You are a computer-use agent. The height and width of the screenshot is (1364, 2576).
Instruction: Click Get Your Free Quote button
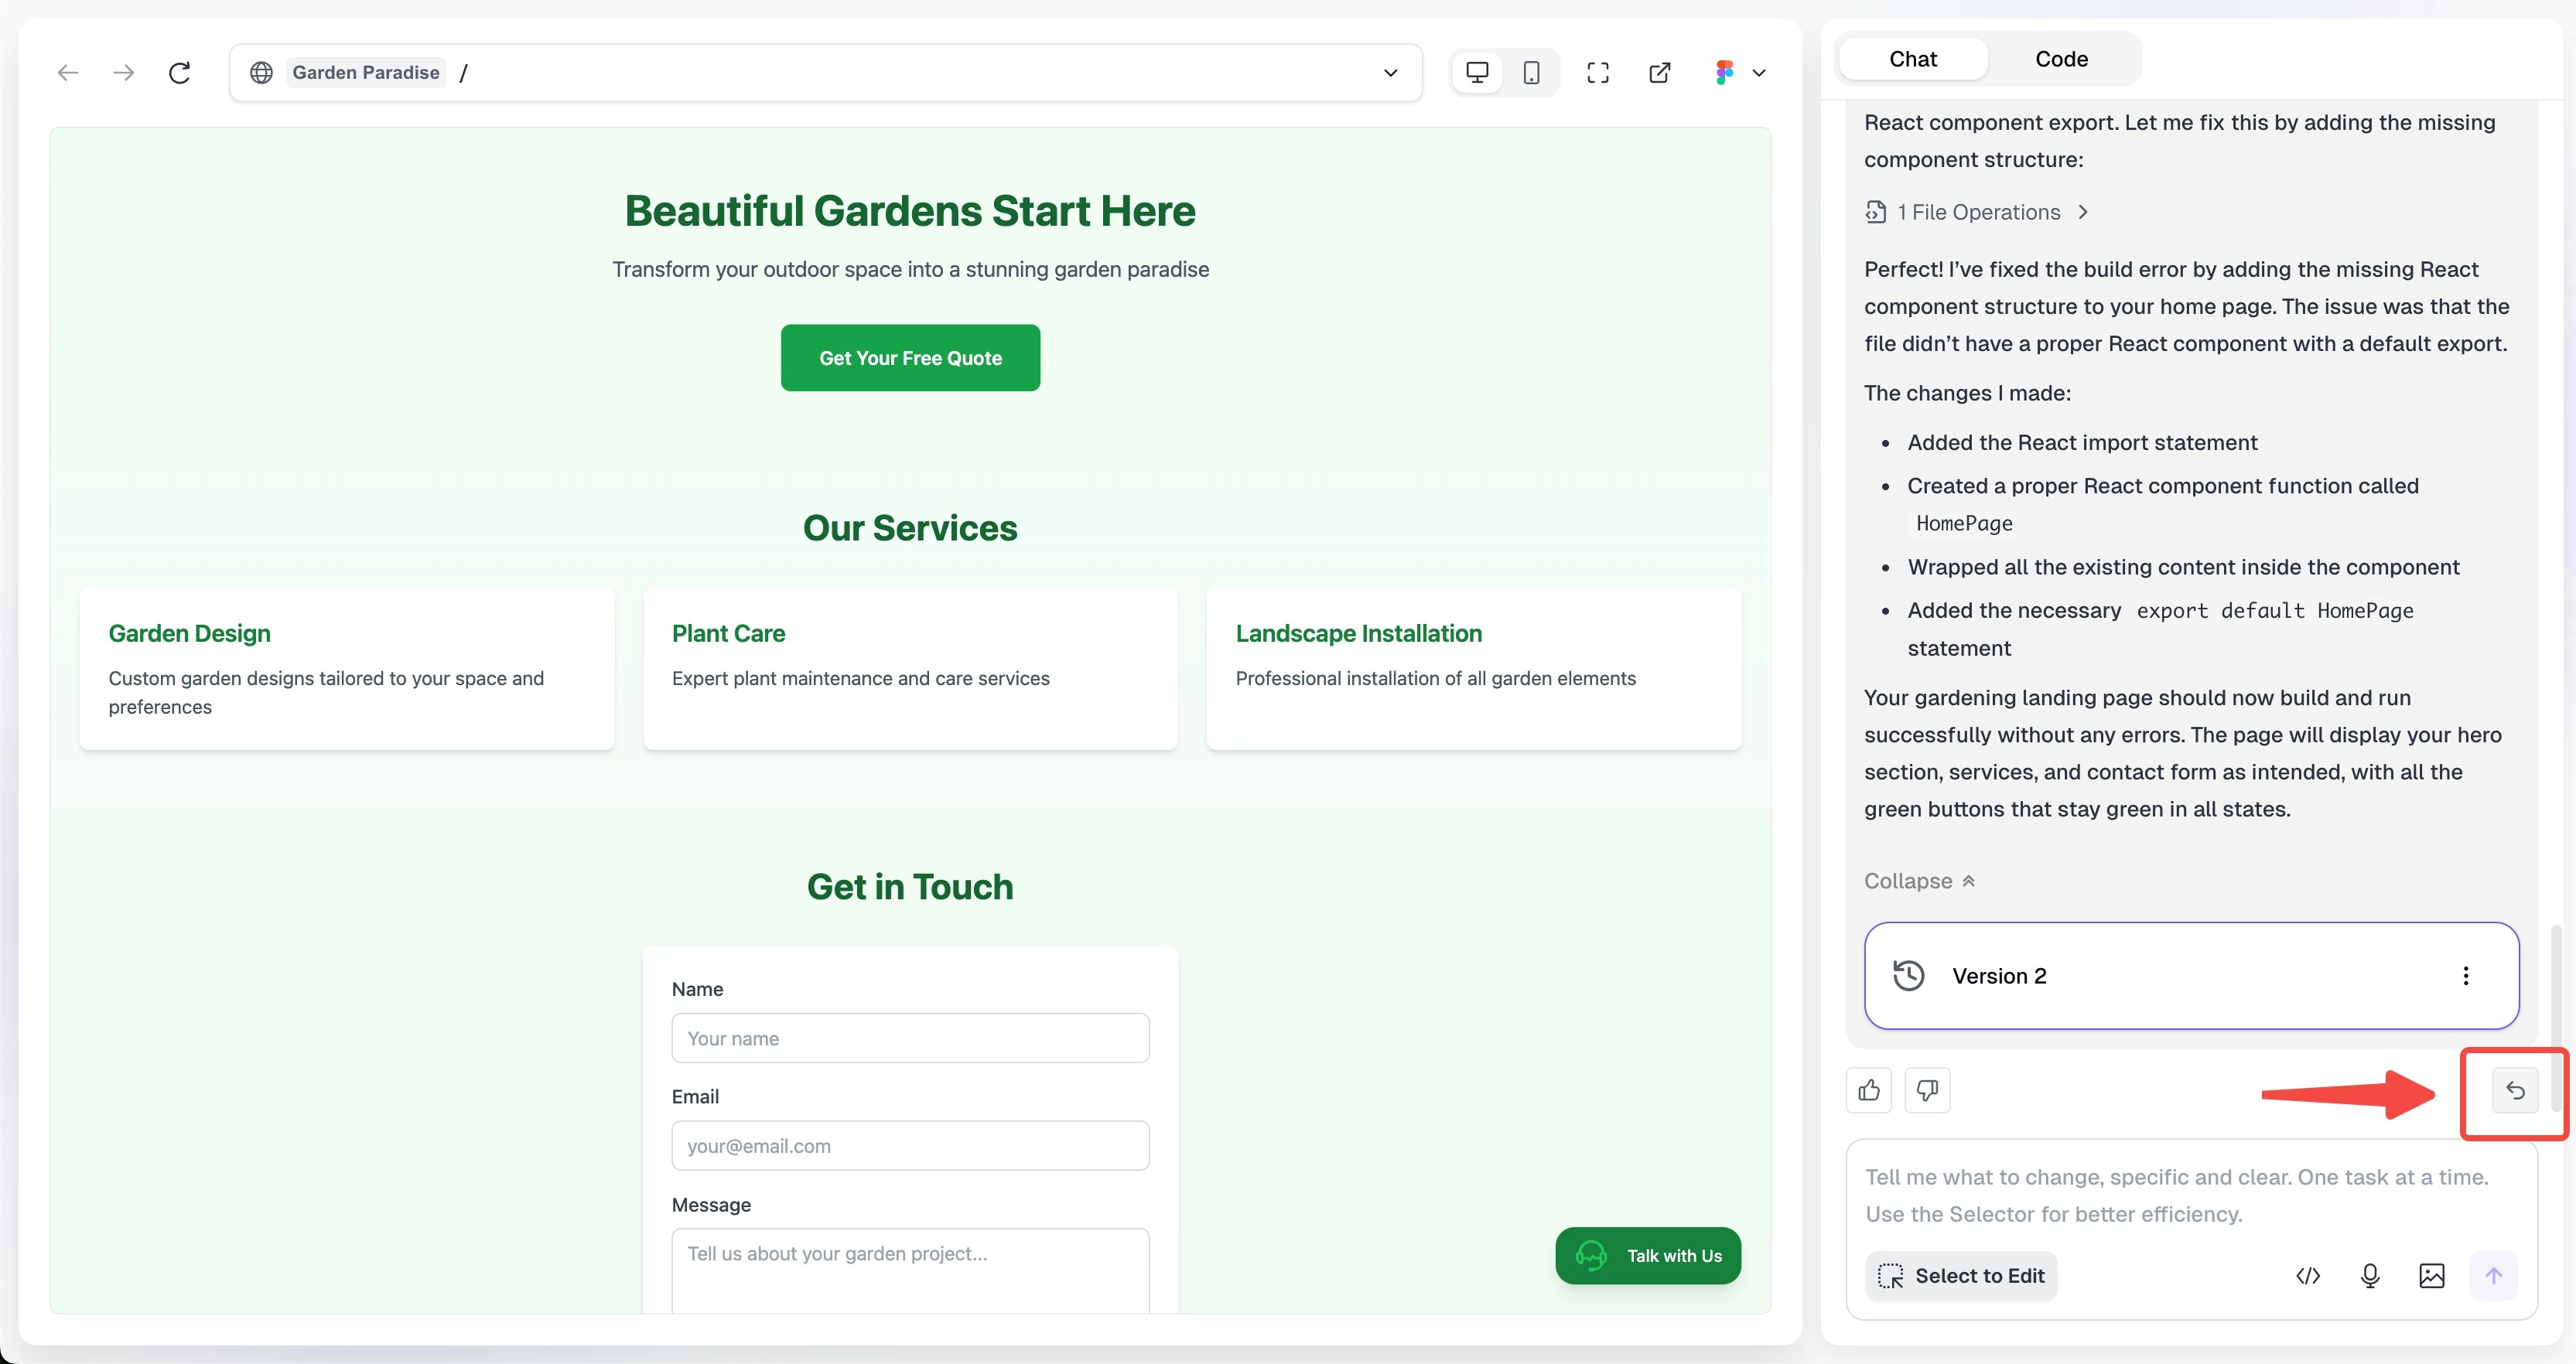(x=910, y=358)
